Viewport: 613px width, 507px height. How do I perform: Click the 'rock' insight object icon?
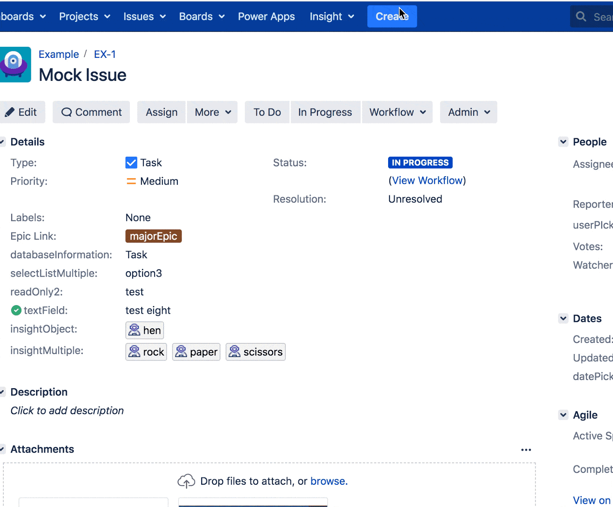click(x=134, y=351)
